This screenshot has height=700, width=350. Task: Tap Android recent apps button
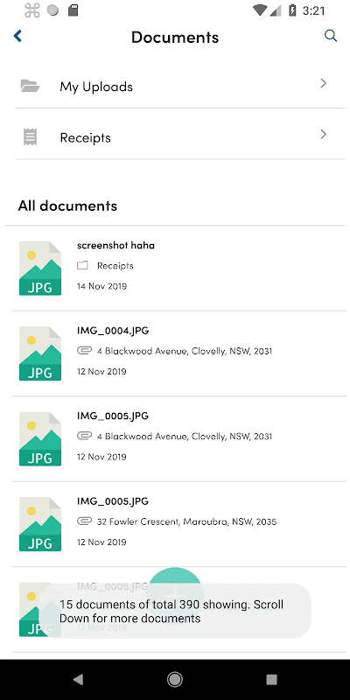click(271, 679)
